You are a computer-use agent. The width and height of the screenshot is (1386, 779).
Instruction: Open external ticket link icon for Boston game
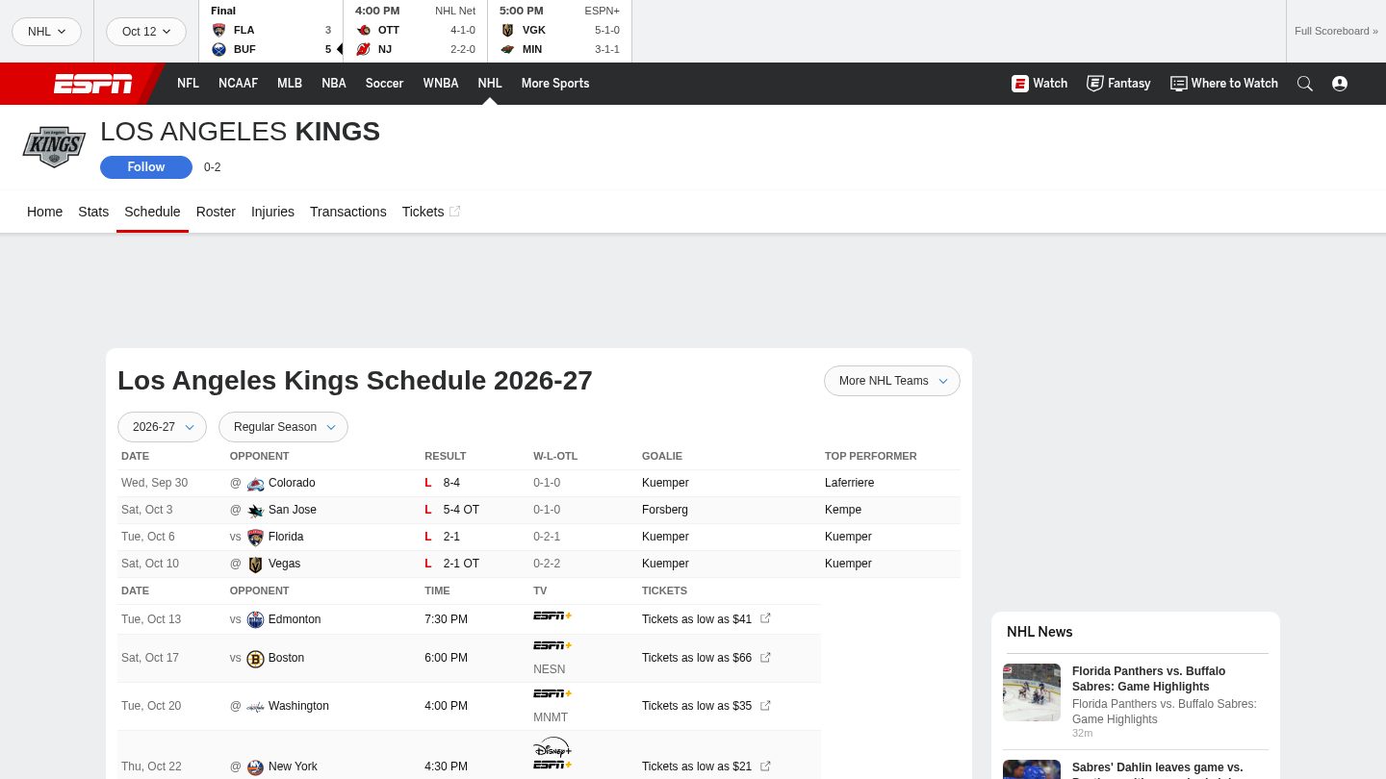[765, 658]
